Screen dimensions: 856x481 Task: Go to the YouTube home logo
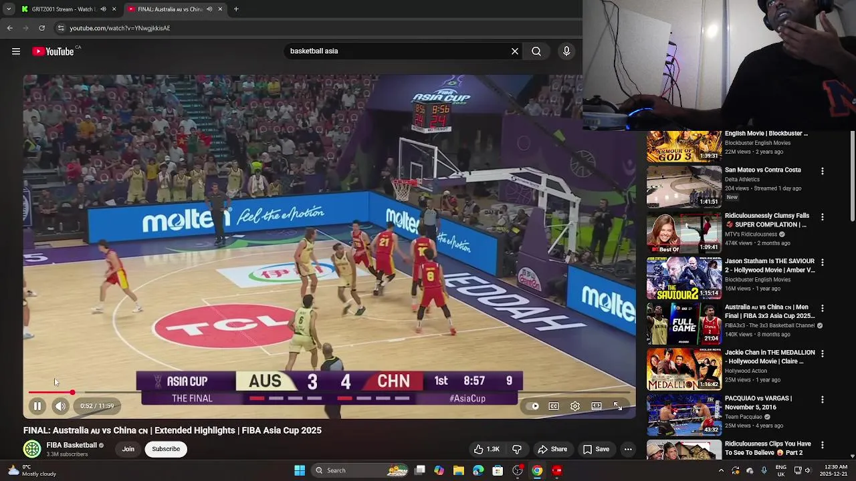point(53,51)
